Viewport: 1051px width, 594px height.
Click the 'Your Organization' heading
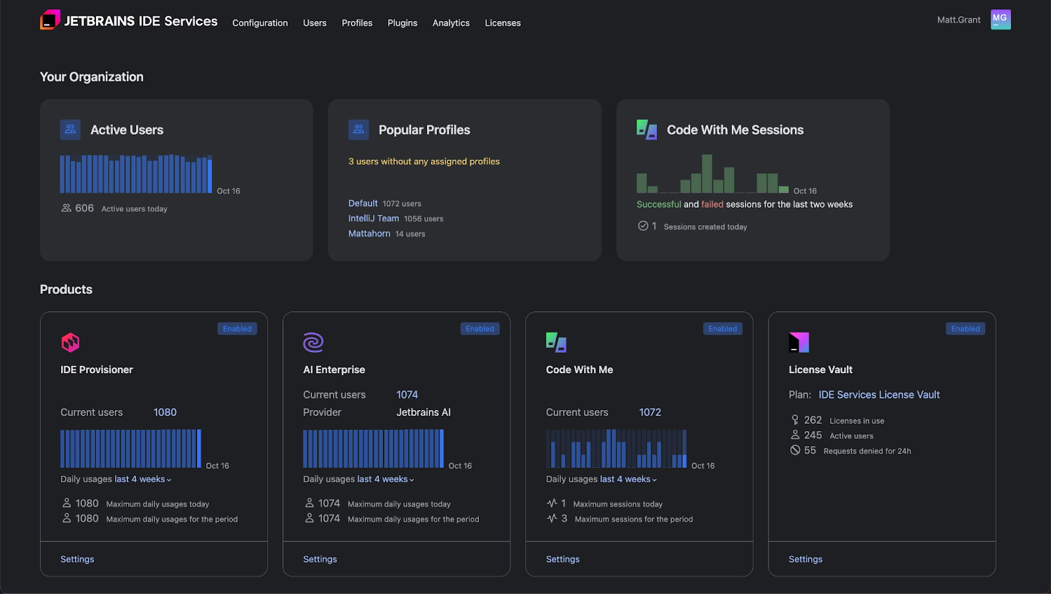pos(91,77)
